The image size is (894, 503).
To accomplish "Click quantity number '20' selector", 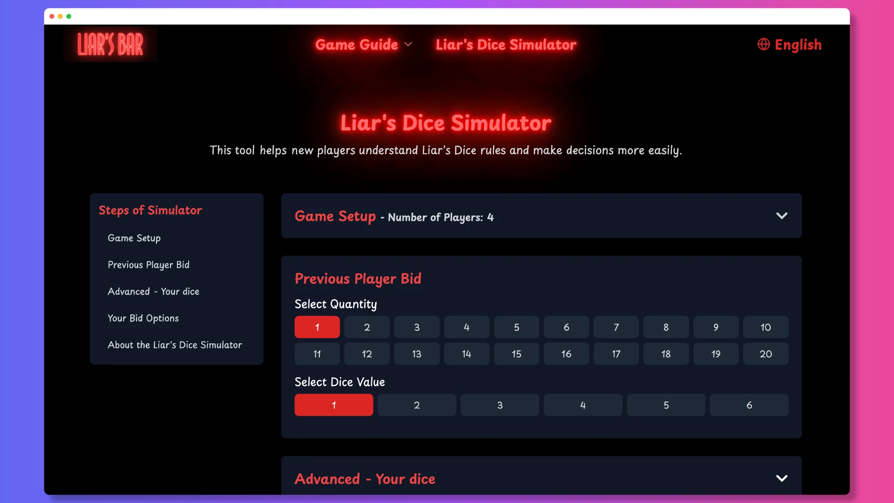I will [x=765, y=353].
